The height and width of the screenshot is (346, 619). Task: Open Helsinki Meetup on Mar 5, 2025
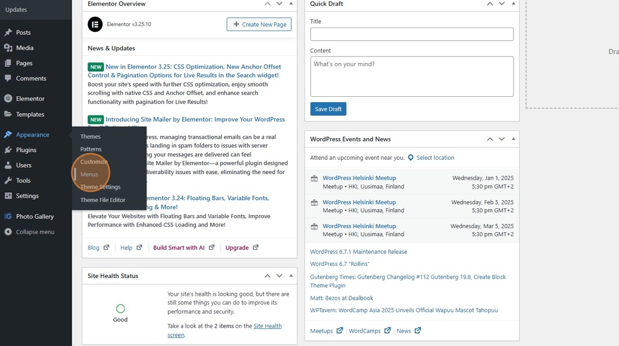[359, 226]
